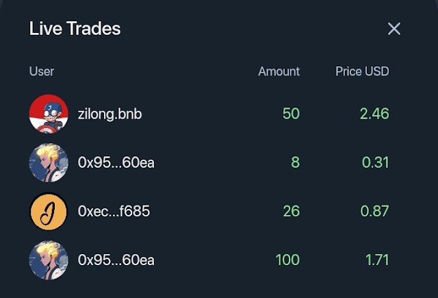The height and width of the screenshot is (298, 438).
Task: Click the amount value 100
Action: point(287,260)
